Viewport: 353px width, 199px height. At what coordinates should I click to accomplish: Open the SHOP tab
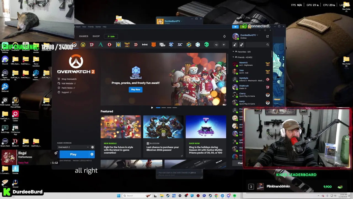[x=96, y=36]
